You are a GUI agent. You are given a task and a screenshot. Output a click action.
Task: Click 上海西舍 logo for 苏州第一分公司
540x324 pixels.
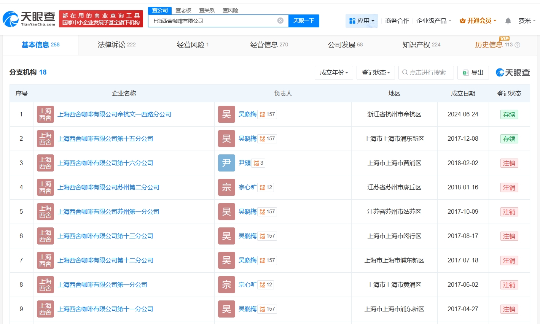45,212
